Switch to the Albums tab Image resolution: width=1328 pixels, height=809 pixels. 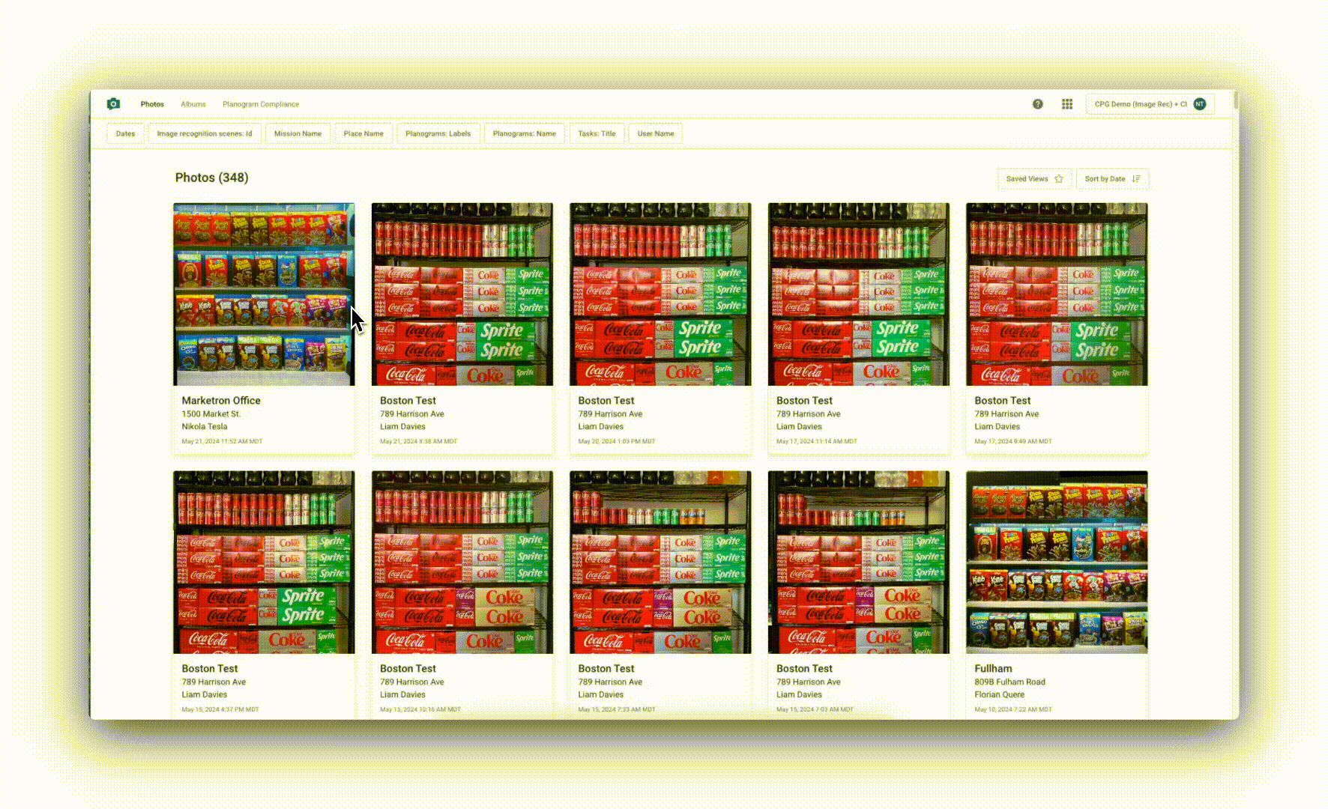point(193,104)
